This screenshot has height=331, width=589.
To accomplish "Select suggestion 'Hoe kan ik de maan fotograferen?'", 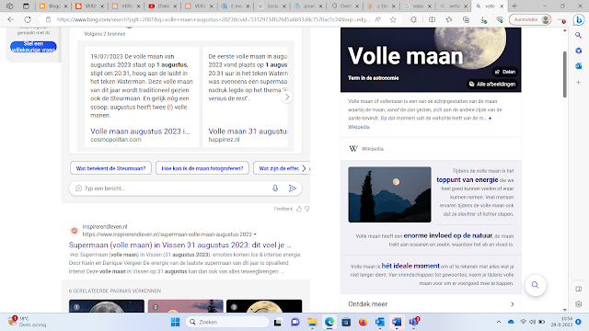I will click(202, 168).
